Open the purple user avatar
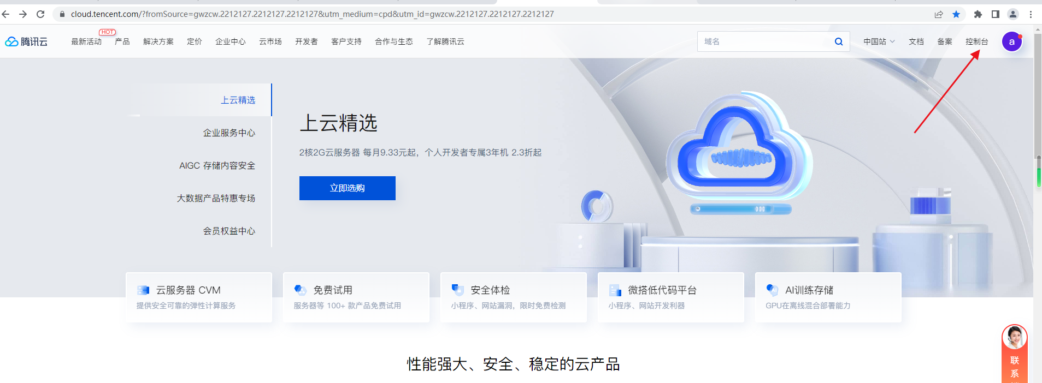Screen dimensions: 1042x383 1011,41
